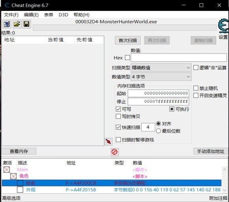This screenshot has width=229, height=202.
Task: Open the 扫描类型 dropdown
Action: (161, 68)
